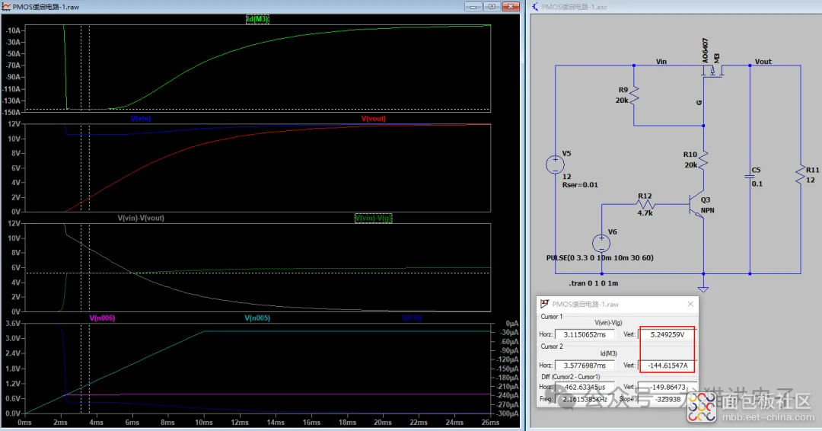Click the AO6407 PMOS transistor M3 symbol
The height and width of the screenshot is (431, 822).
(x=712, y=70)
